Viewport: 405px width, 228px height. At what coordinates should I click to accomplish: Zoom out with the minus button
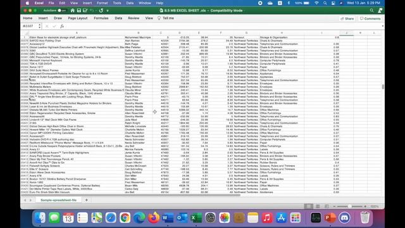334,206
